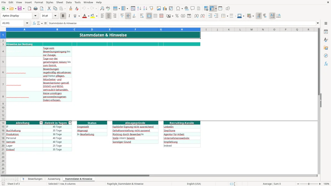Click the Define Print Area icon
Viewport: 331px width, 186px height.
click(206, 9)
